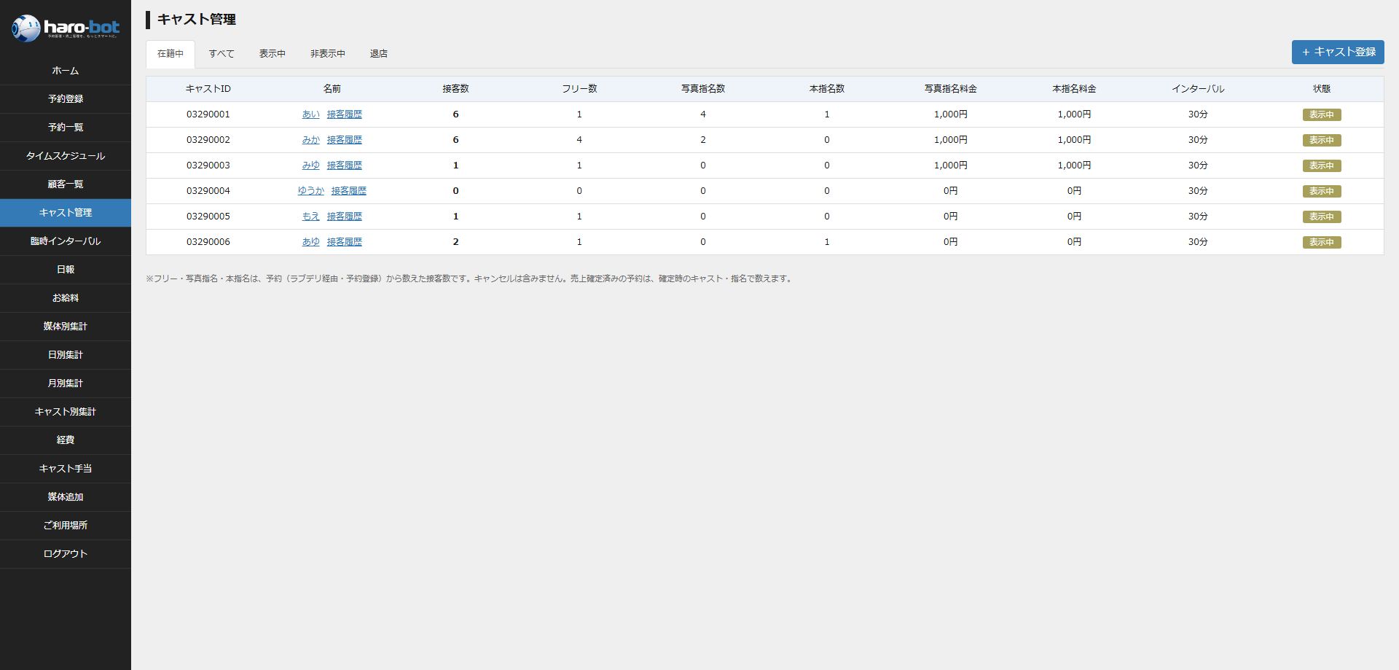Go to お給料 page
This screenshot has height=670, width=1399.
click(66, 298)
